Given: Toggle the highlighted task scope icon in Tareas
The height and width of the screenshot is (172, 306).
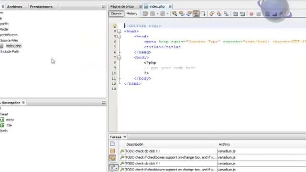Looking at the screenshot, I should (x=112, y=158).
